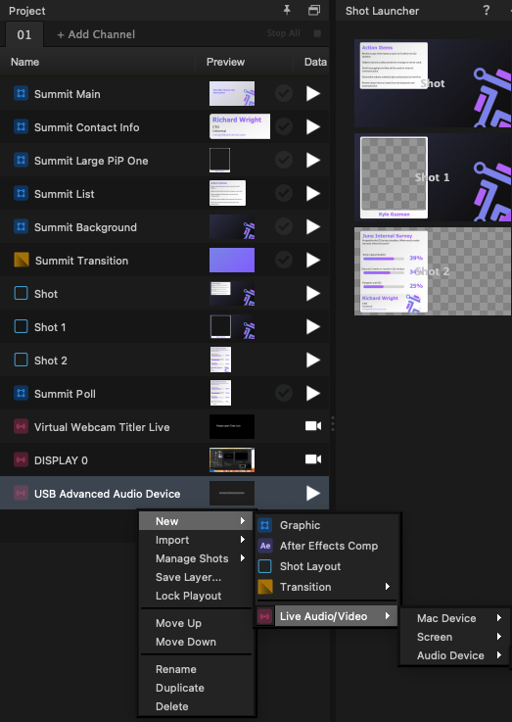Viewport: 512px width, 722px height.
Task: Select Delete from context menu
Action: pos(197,706)
